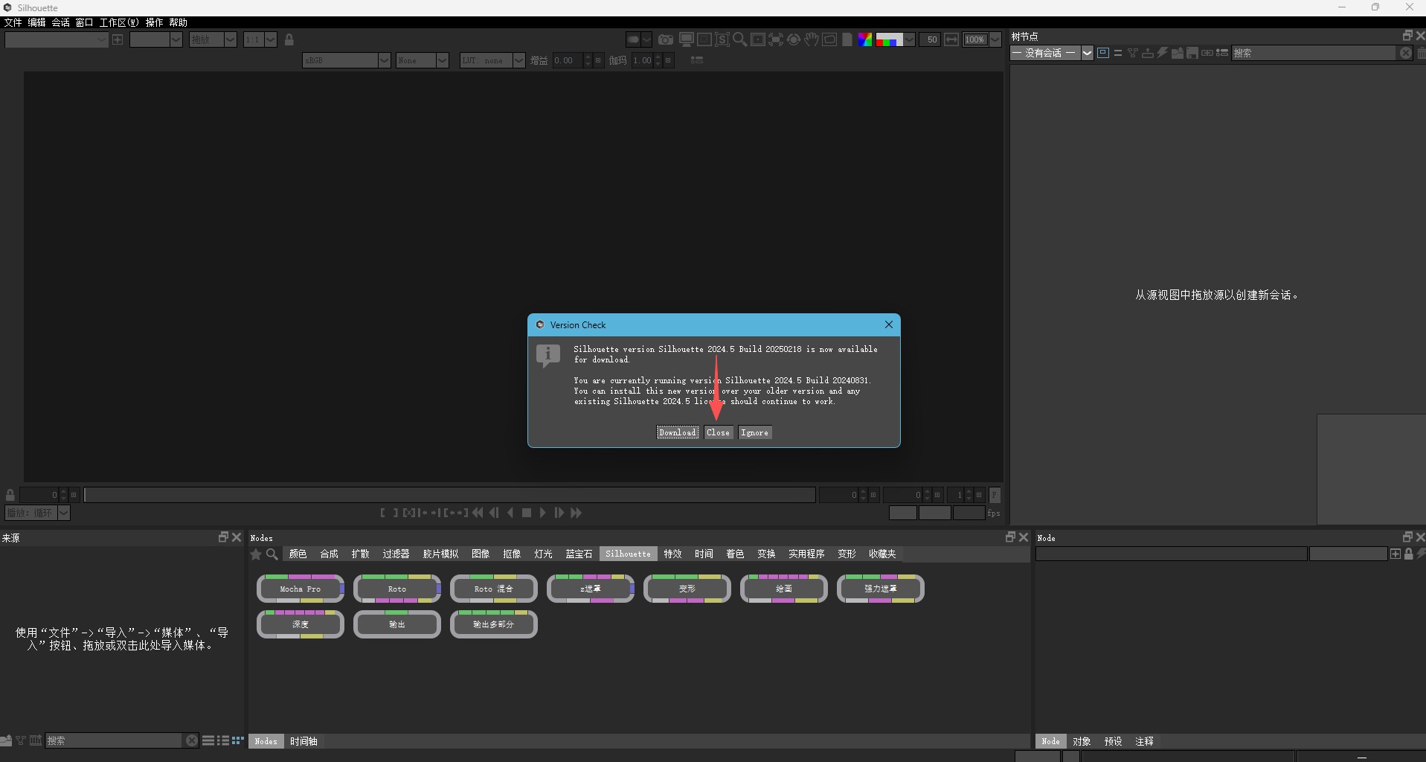Play forward with the right triangle button
Viewport: 1426px width, 762px height.
[x=543, y=513]
